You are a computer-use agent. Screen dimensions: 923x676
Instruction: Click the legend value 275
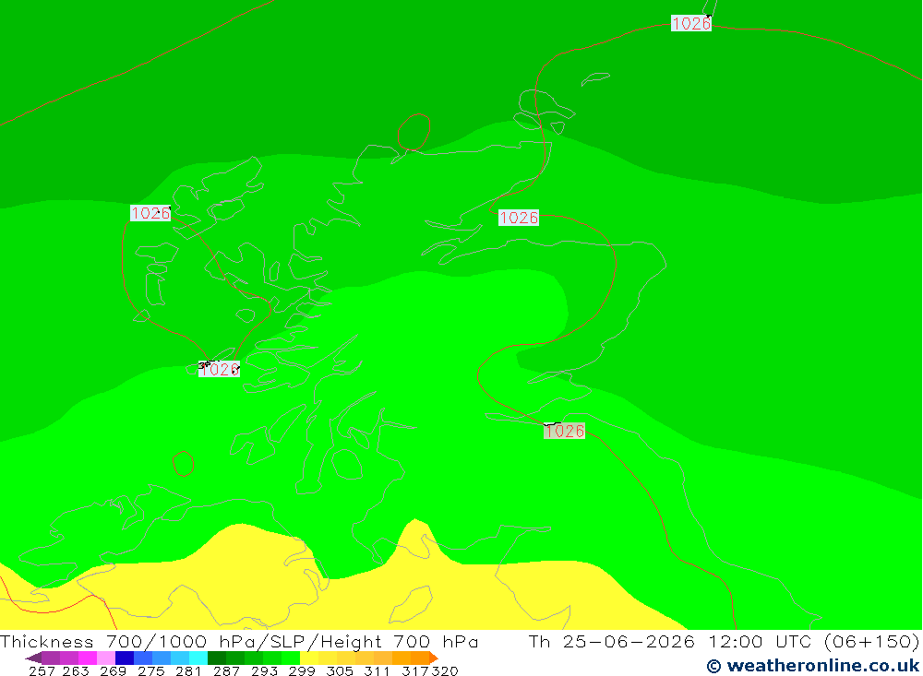tap(151, 670)
